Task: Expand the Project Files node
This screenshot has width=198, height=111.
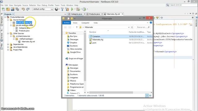Action: coord(8,50)
